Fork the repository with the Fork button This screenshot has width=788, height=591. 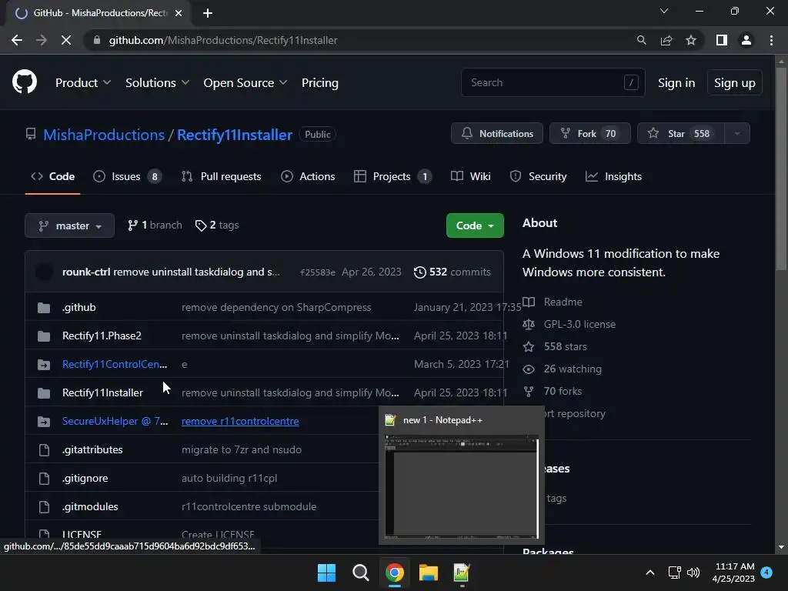589,133
